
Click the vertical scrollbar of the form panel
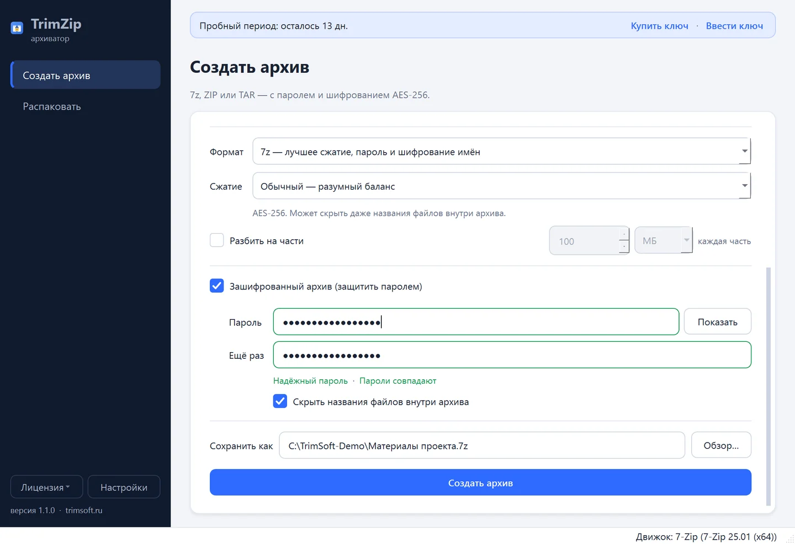click(x=768, y=386)
